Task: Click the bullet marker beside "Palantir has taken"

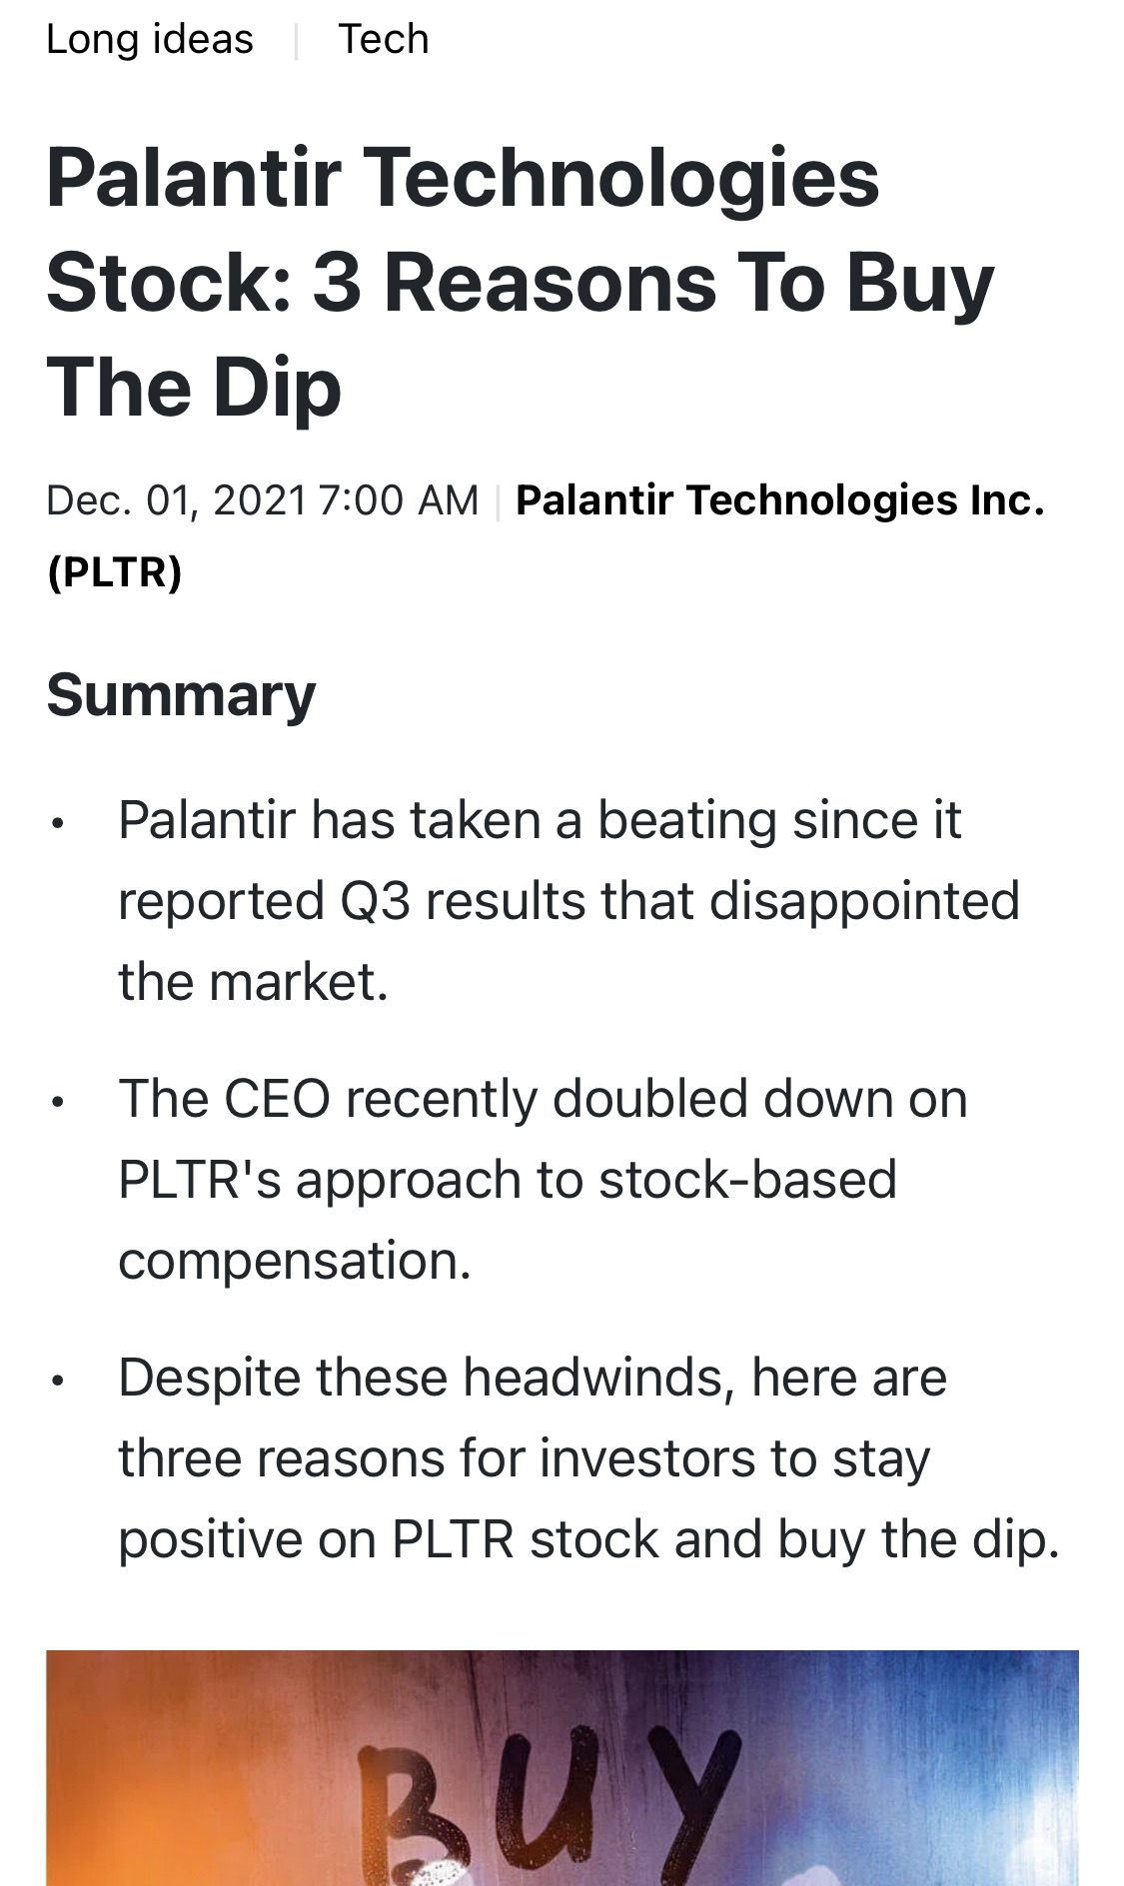Action: click(58, 824)
